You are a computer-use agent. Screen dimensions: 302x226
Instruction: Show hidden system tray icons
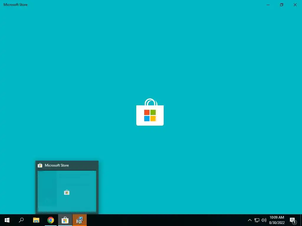[x=250, y=220]
